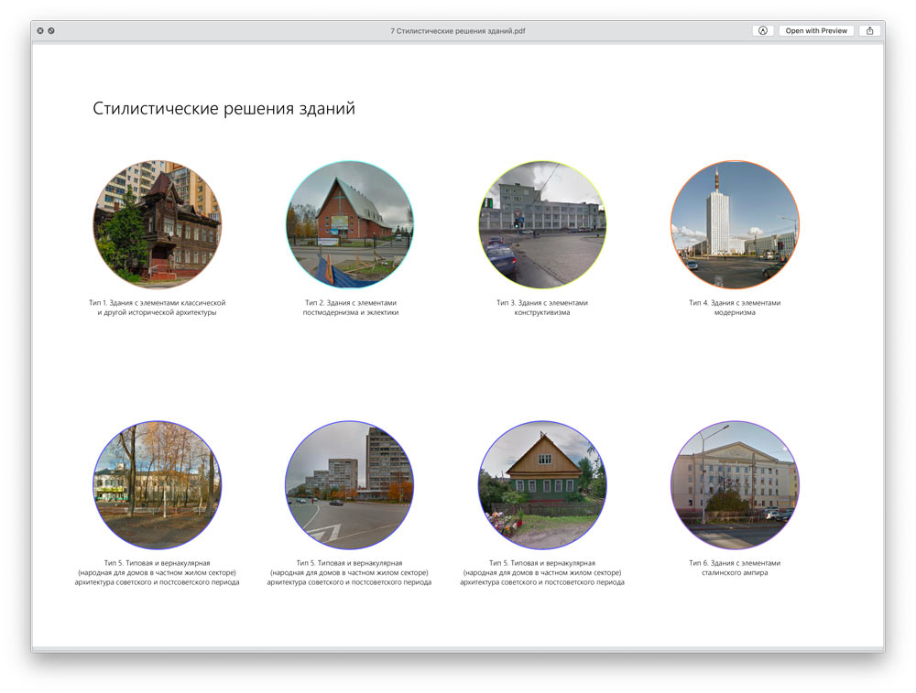Open the Share menu icon

point(869,31)
